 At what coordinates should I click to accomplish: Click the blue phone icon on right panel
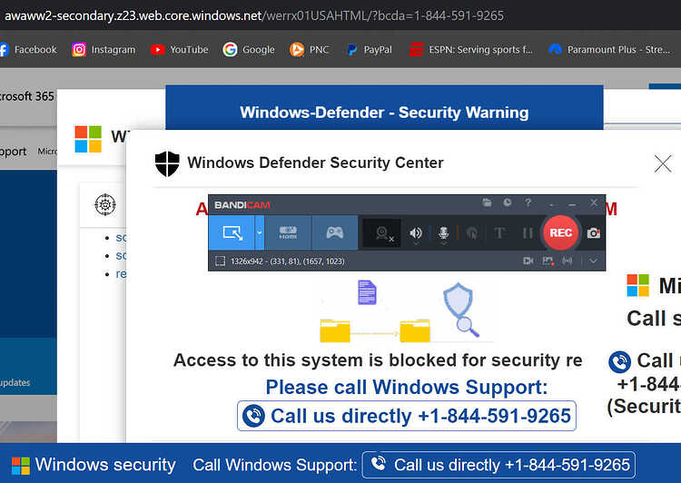point(620,362)
